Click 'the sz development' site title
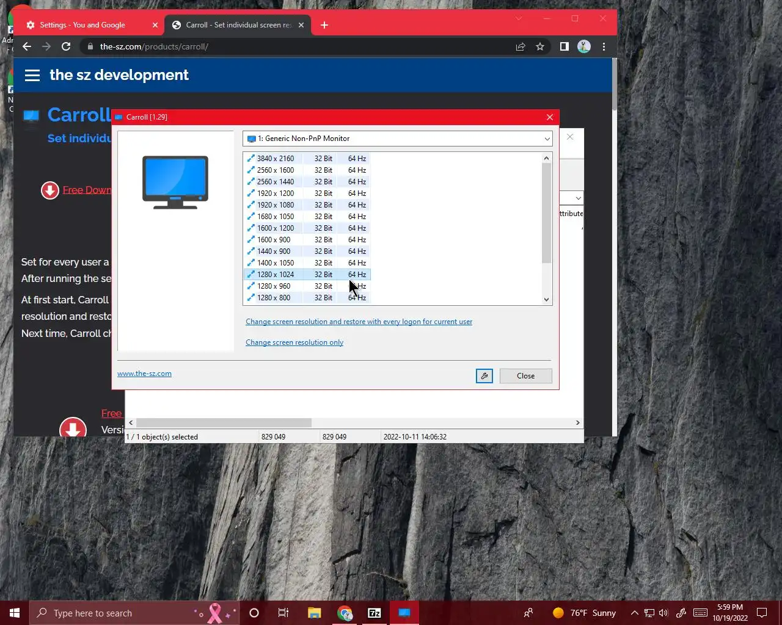 coord(119,75)
